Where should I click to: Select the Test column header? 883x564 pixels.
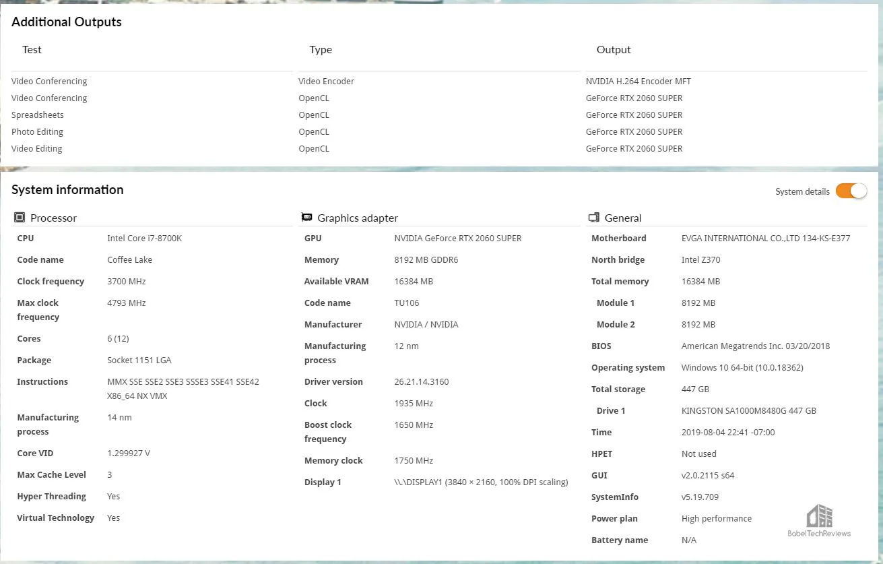[32, 50]
